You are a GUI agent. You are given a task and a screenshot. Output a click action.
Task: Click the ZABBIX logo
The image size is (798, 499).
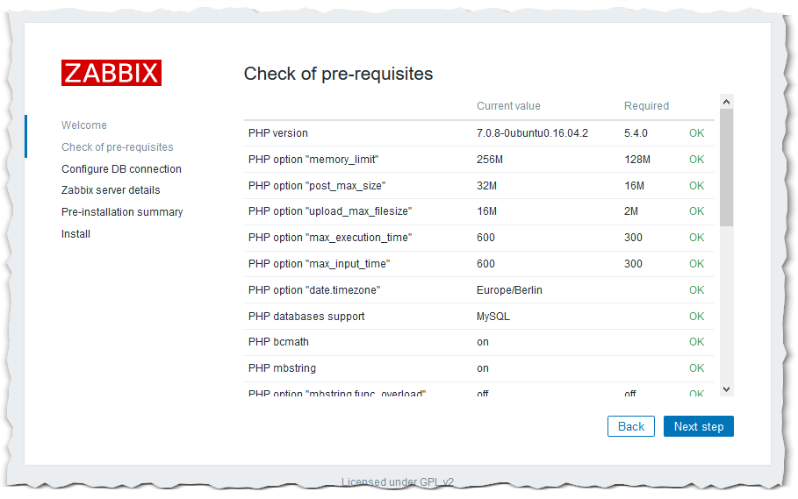click(111, 73)
